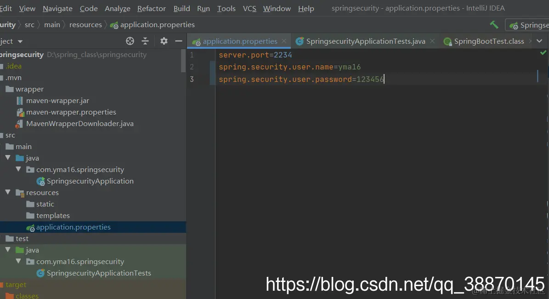Collapse the resources folder
Image resolution: width=549 pixels, height=299 pixels.
tap(8, 192)
